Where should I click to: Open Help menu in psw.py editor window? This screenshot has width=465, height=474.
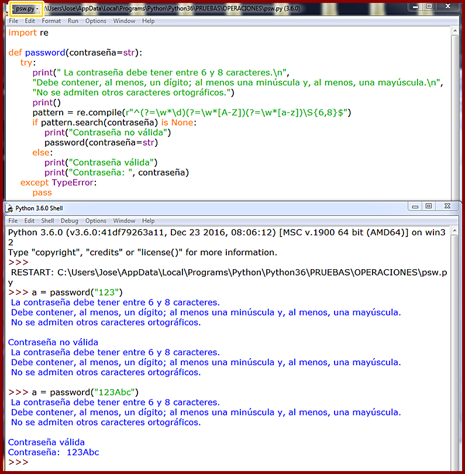coord(148,21)
